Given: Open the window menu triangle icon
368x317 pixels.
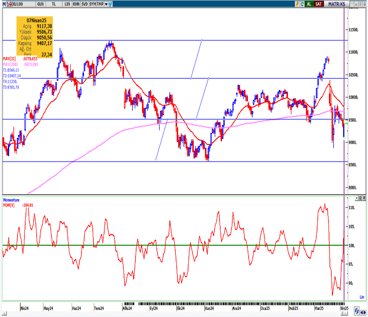Looking at the screenshot, I should (352, 4).
